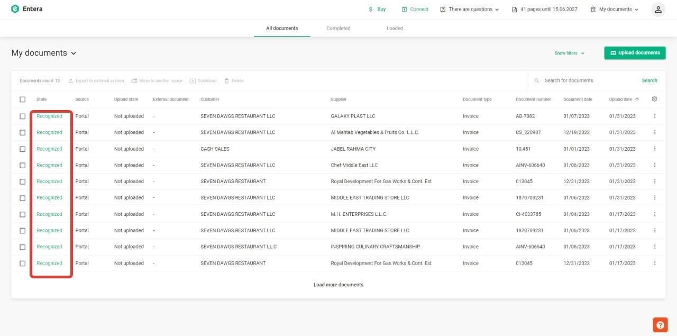
Task: Click Load more documents
Action: (338, 285)
